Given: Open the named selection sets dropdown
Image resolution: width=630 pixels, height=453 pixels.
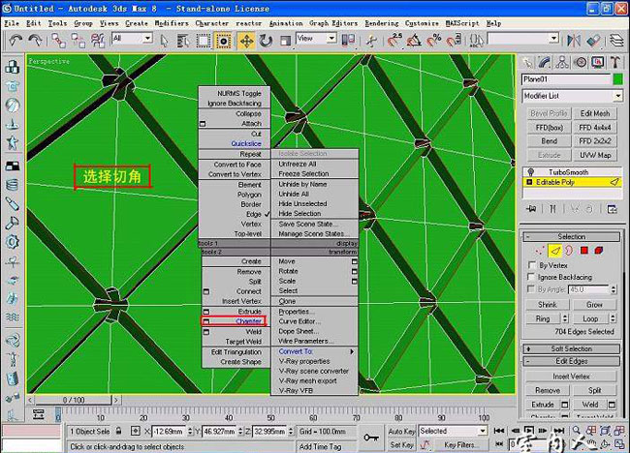Looking at the screenshot, I should (x=554, y=39).
